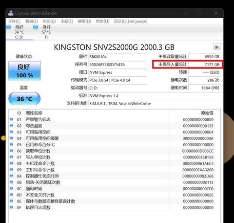234x223 pixels.
Task: Click the status icon for row 0D
Action: 11,195
